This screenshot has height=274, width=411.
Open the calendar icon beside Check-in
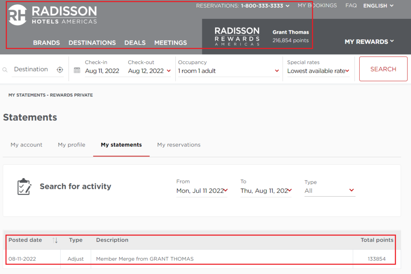click(x=77, y=69)
